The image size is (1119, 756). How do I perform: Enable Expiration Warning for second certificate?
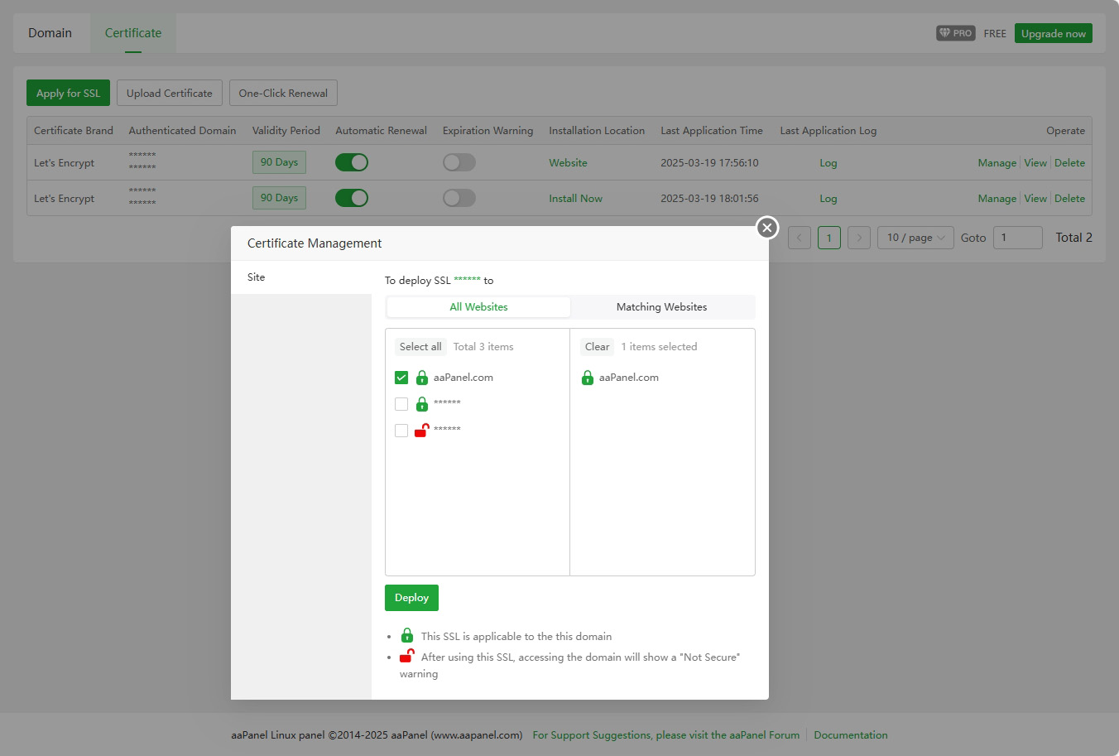click(x=459, y=198)
